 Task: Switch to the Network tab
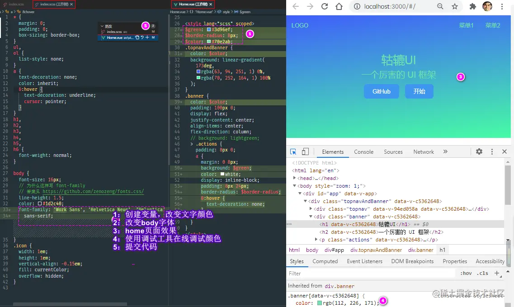tap(424, 152)
